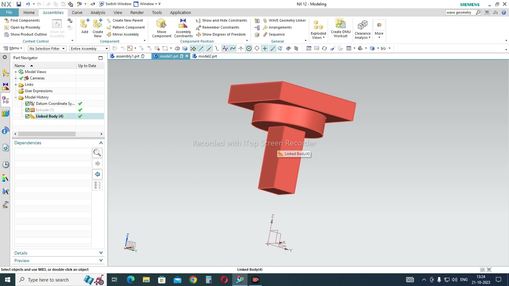The height and width of the screenshot is (286, 509).
Task: Click Show and Hide Constraints
Action: tap(221, 20)
